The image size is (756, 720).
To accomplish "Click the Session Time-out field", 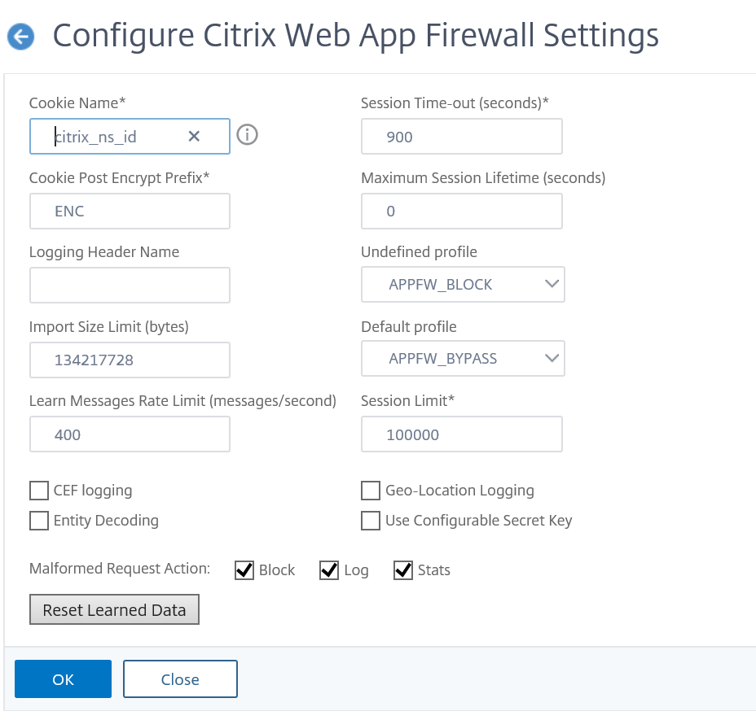I will point(462,137).
